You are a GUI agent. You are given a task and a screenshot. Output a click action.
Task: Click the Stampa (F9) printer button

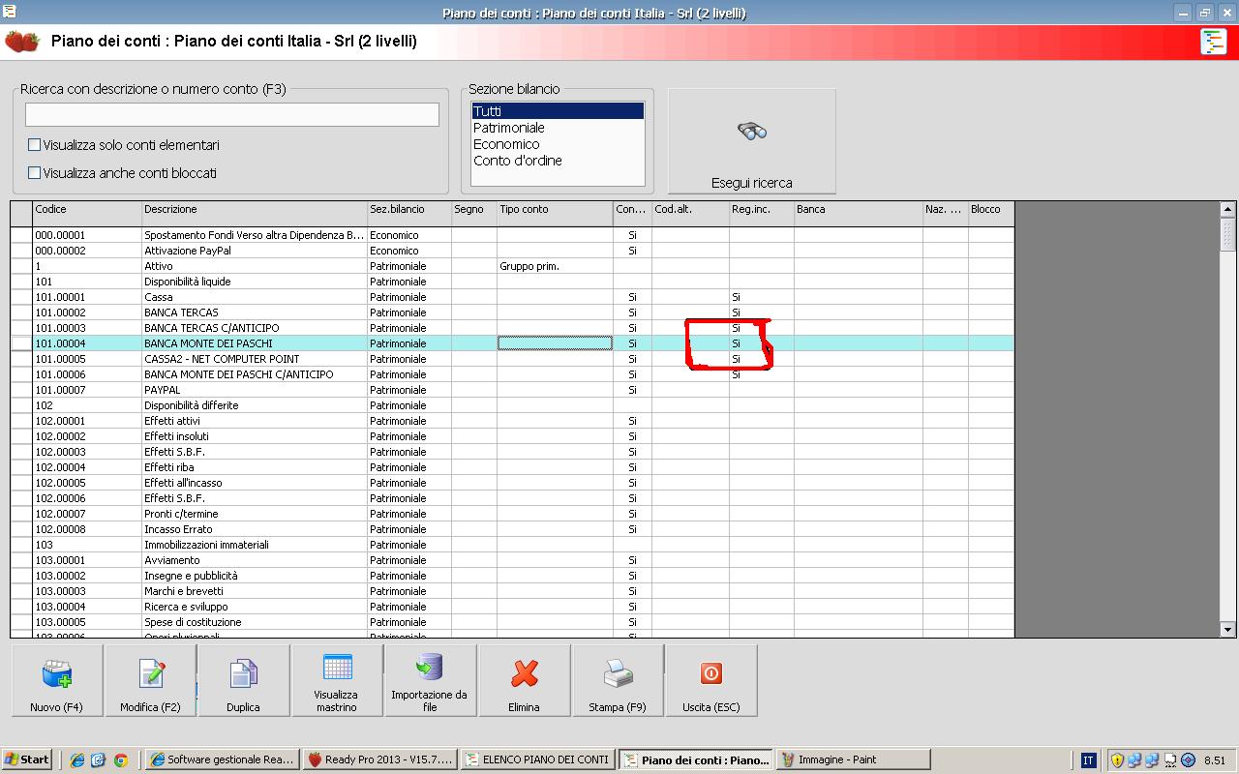(x=618, y=680)
